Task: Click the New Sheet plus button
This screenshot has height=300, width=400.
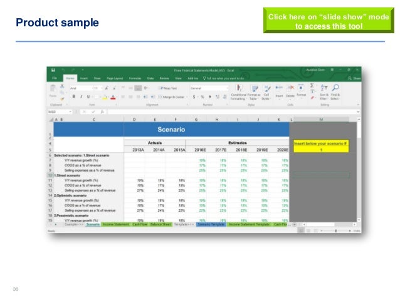Action: coord(295,225)
